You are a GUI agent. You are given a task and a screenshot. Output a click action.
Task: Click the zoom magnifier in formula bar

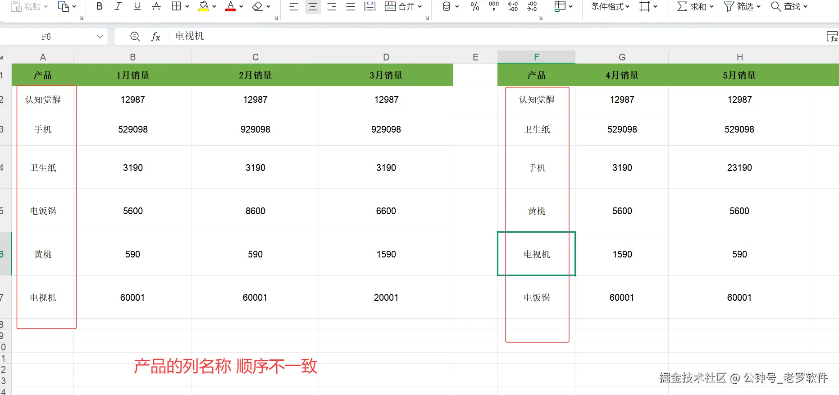tap(135, 37)
